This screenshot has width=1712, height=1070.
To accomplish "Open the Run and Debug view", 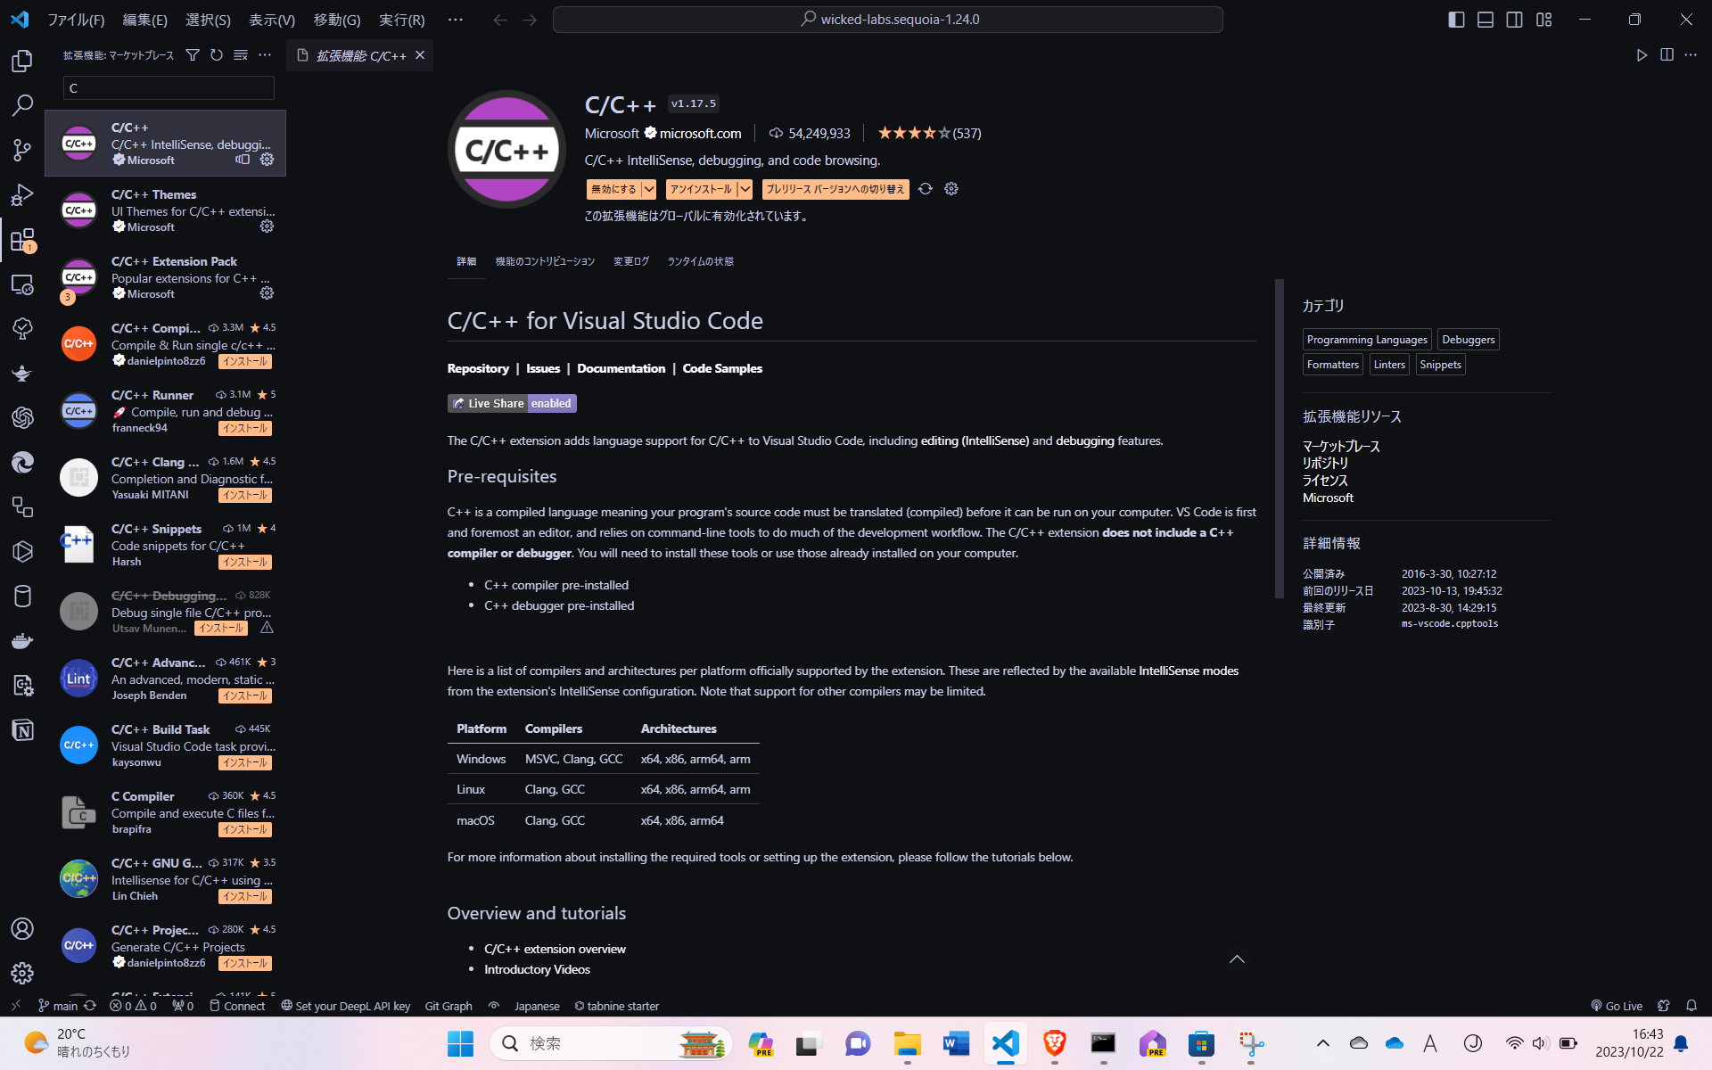I will tap(22, 194).
